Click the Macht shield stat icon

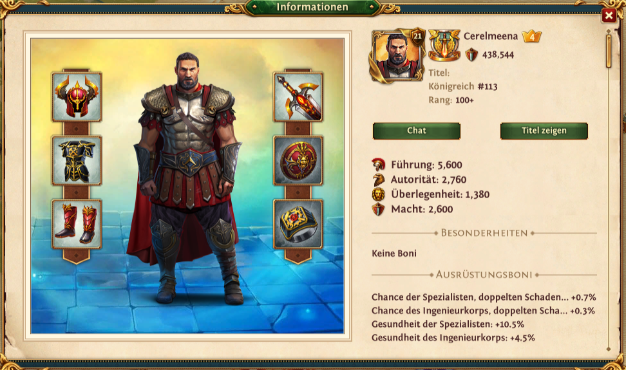pyautogui.click(x=378, y=209)
